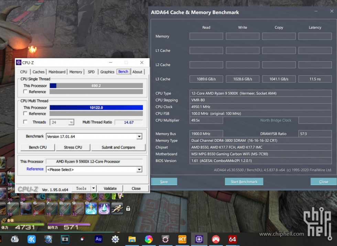
Task: Select the Bench tab
Action: coord(123,72)
